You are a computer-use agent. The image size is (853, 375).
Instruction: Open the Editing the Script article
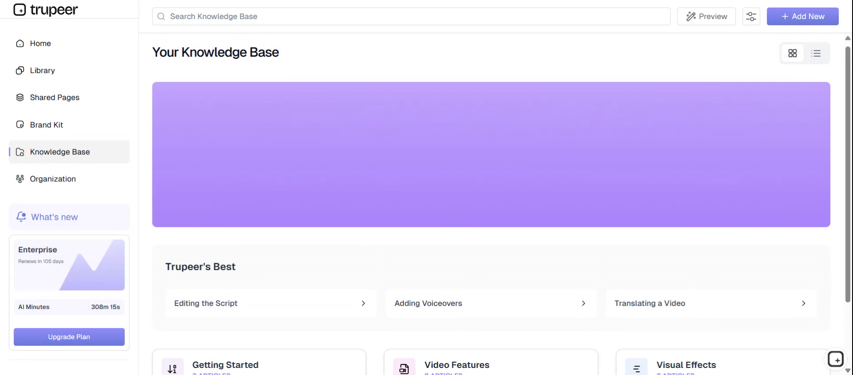point(271,303)
